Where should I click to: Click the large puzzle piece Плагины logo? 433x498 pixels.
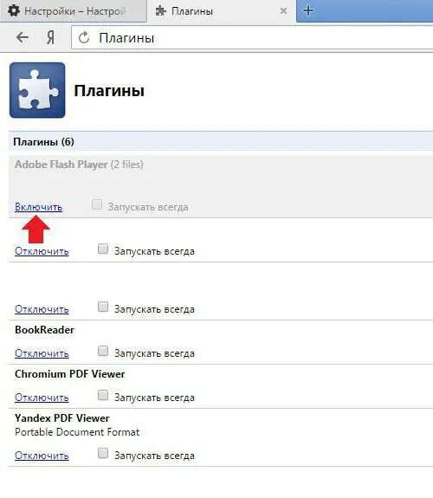tap(37, 90)
